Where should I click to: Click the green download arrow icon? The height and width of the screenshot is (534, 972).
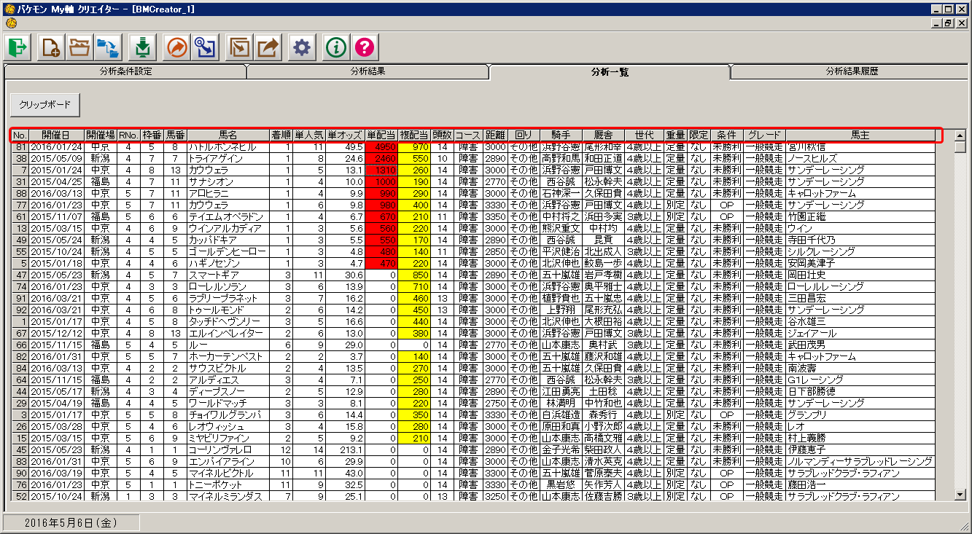pyautogui.click(x=142, y=48)
